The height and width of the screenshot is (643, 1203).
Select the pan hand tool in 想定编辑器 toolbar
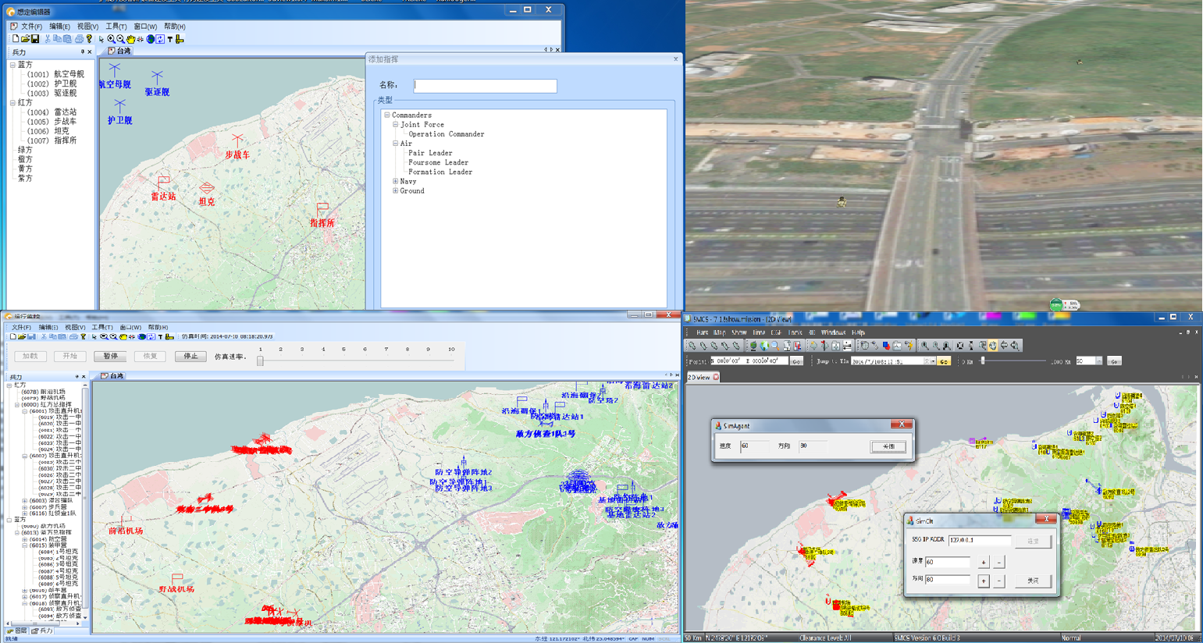point(130,39)
